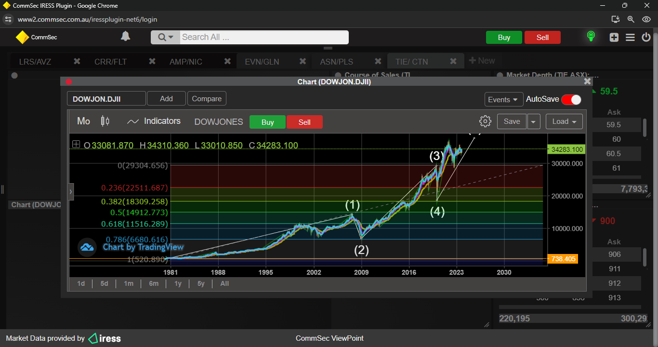658x347 pixels.
Task: Click the Chrome cast screen icon
Action: [x=615, y=19]
